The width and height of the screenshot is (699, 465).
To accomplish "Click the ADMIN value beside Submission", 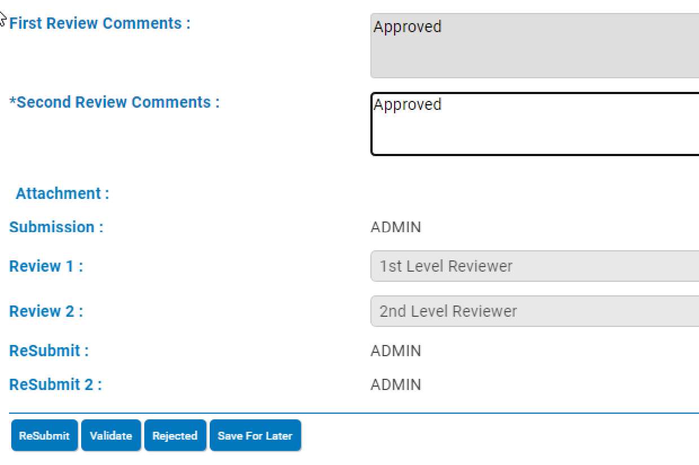I will click(x=396, y=227).
